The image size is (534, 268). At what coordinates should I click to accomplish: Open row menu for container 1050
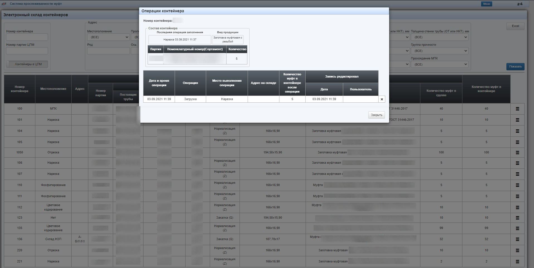tap(517, 153)
